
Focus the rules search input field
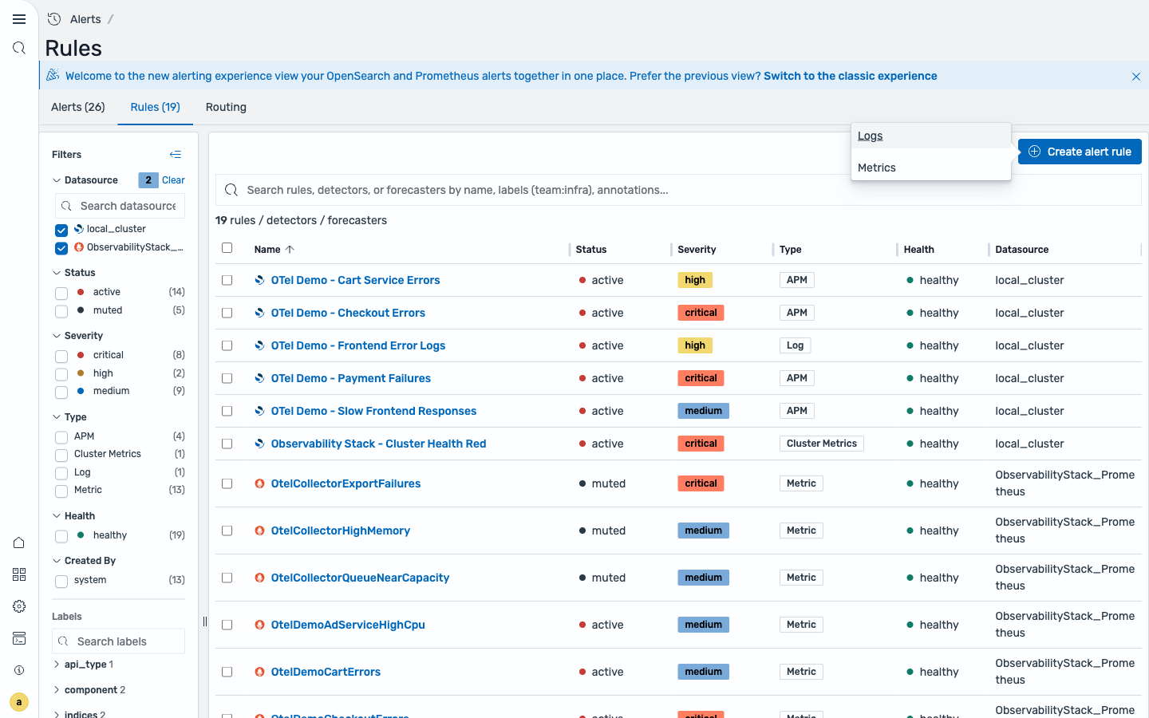pyautogui.click(x=678, y=190)
